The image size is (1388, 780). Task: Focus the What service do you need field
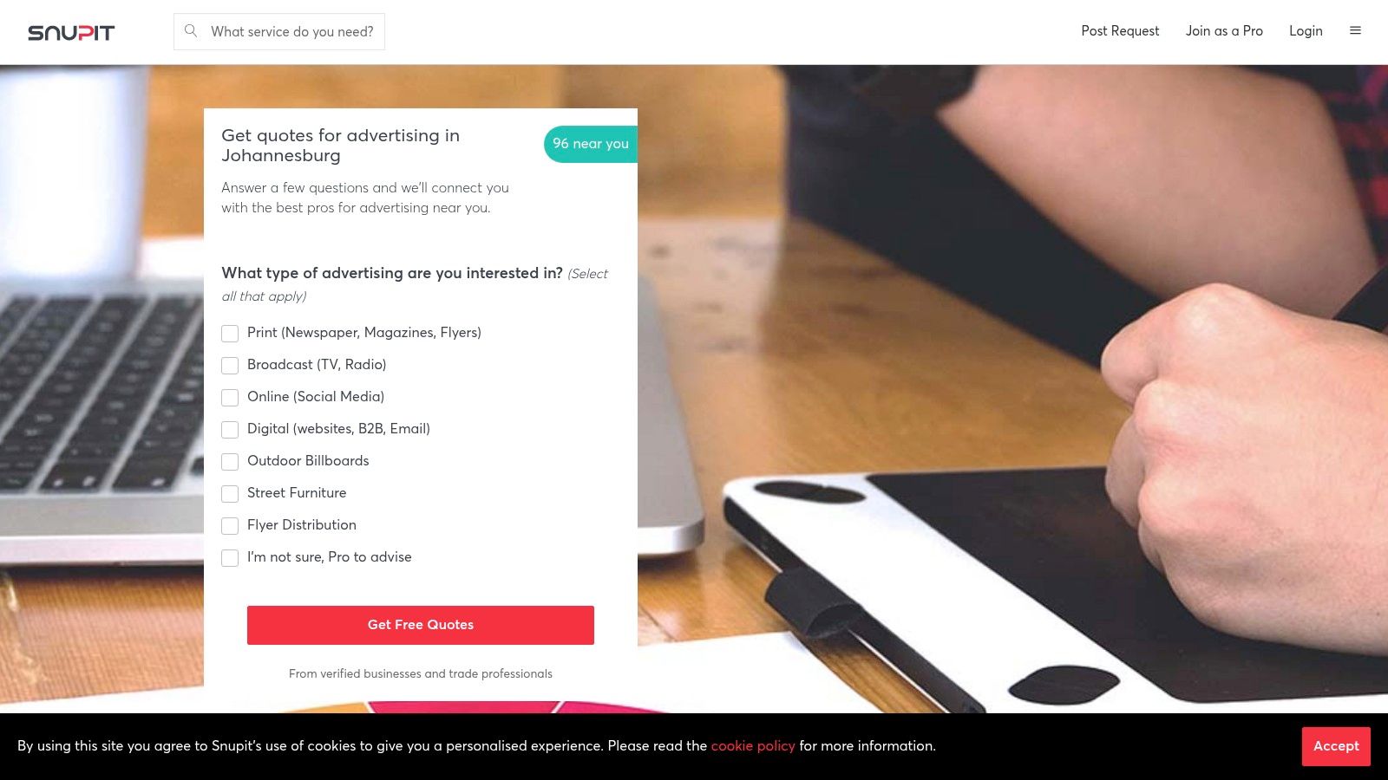coord(279,31)
